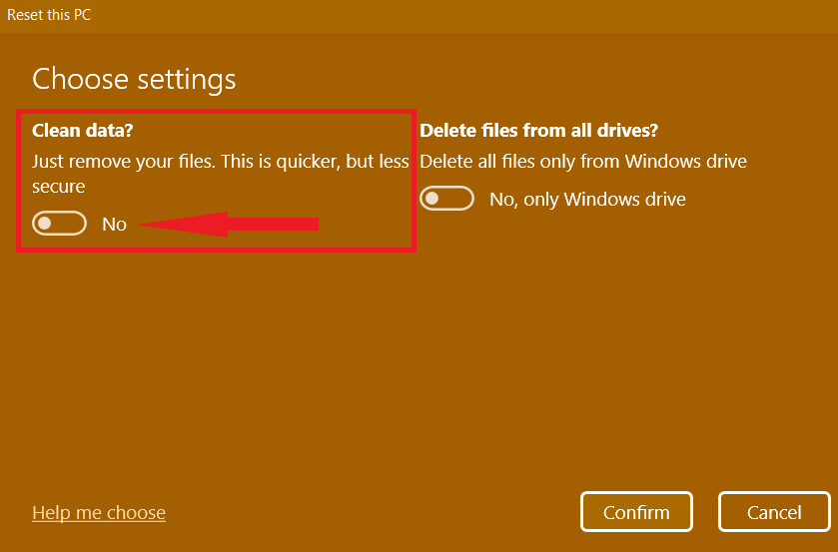The image size is (838, 552).
Task: Click the 'No, only Windows drive' label
Action: (587, 200)
